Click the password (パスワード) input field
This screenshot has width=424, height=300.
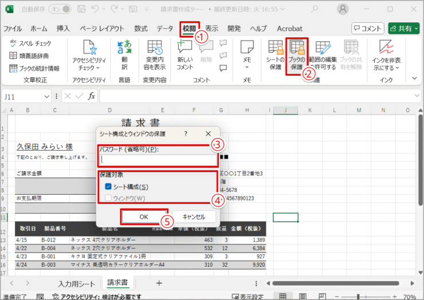pyautogui.click(x=158, y=160)
